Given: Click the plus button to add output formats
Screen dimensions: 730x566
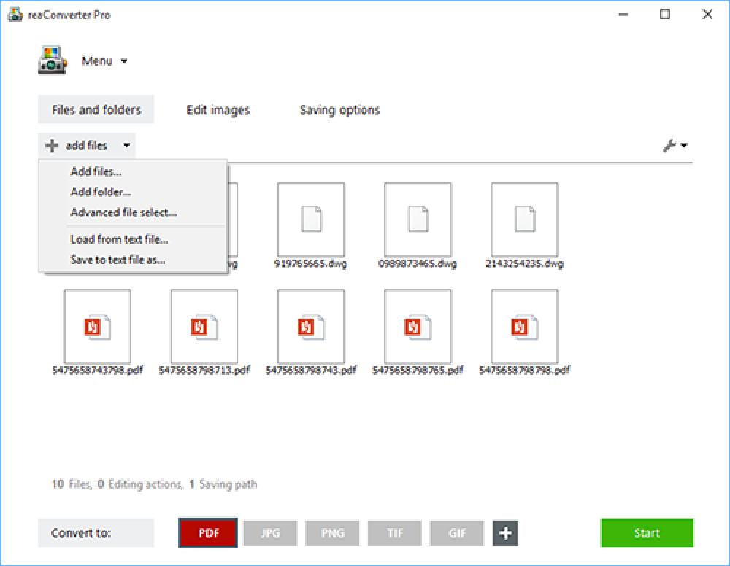Looking at the screenshot, I should 504,532.
